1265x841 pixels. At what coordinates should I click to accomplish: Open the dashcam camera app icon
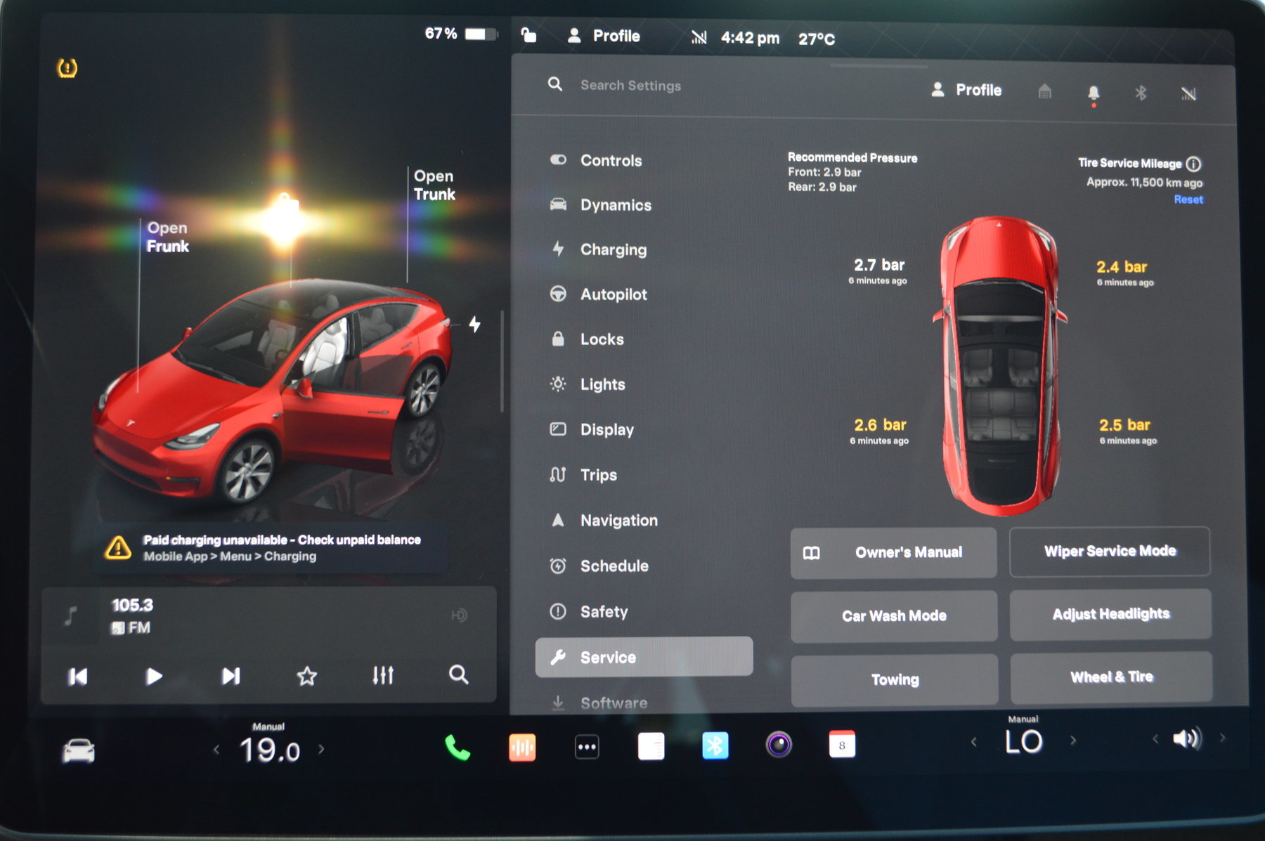[x=779, y=745]
